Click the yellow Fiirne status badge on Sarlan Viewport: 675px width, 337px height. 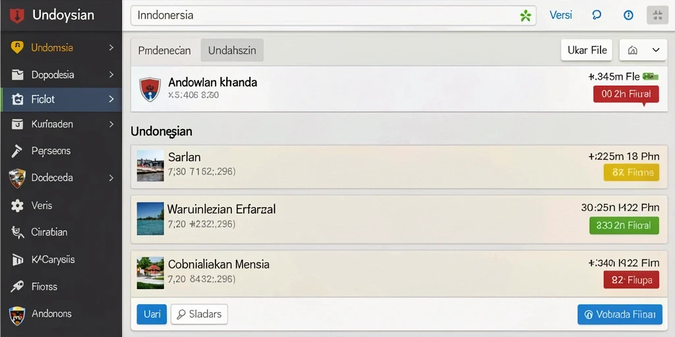pos(631,173)
